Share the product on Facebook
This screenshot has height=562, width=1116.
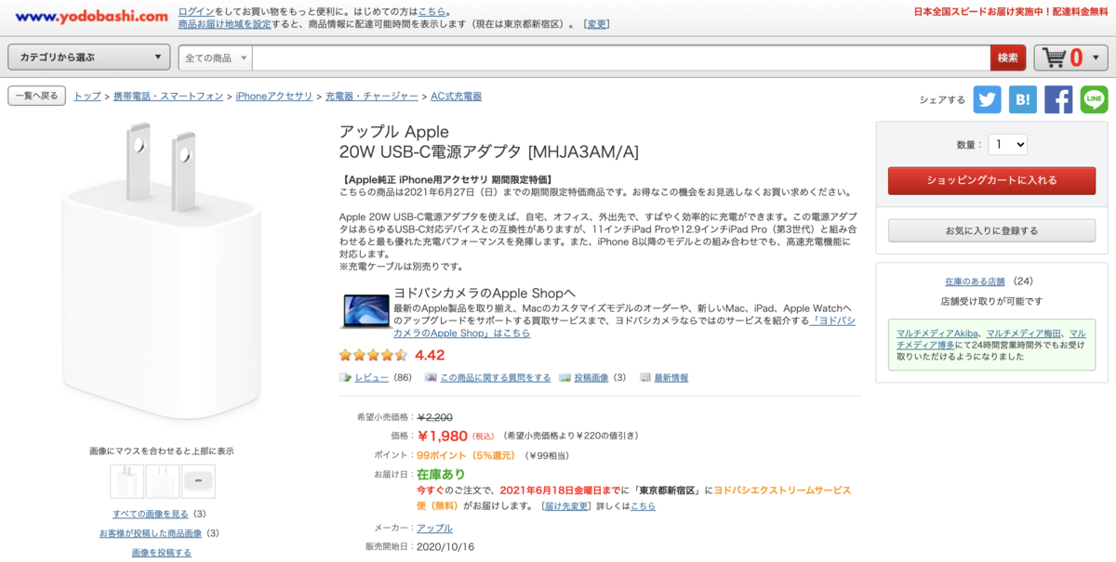(1058, 99)
